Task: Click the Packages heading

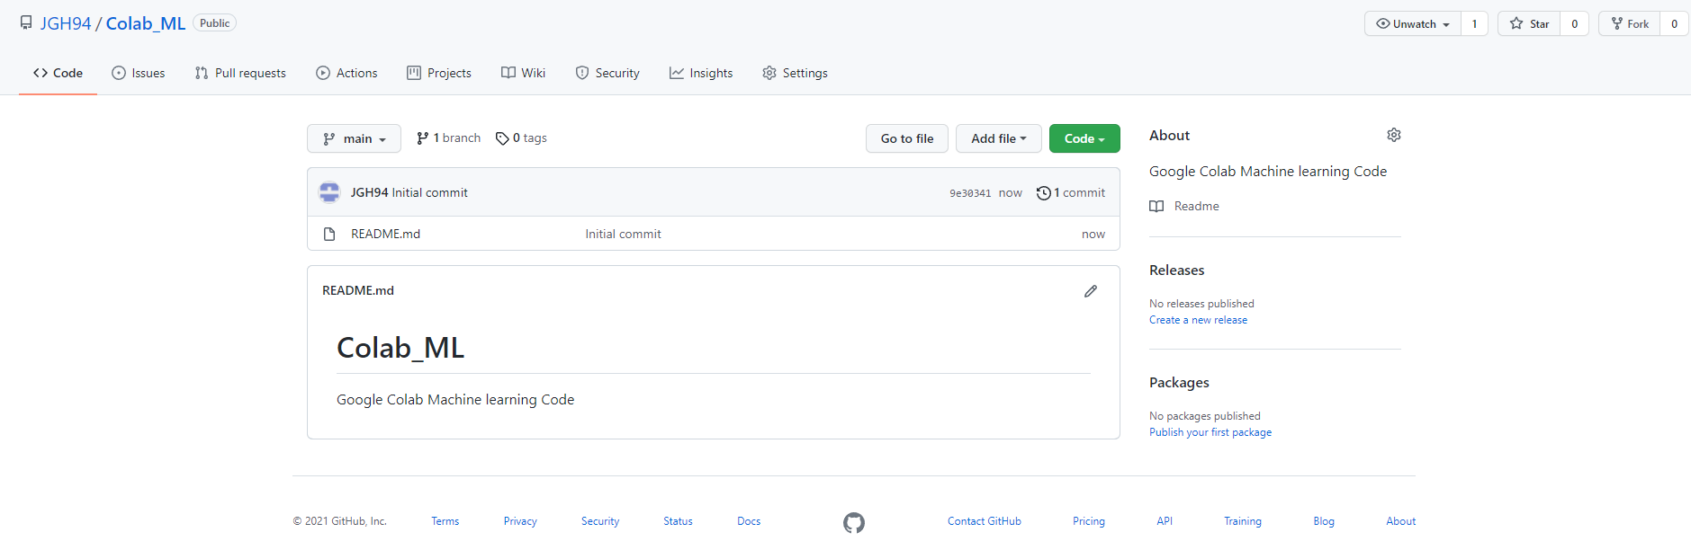Action: click(x=1179, y=382)
